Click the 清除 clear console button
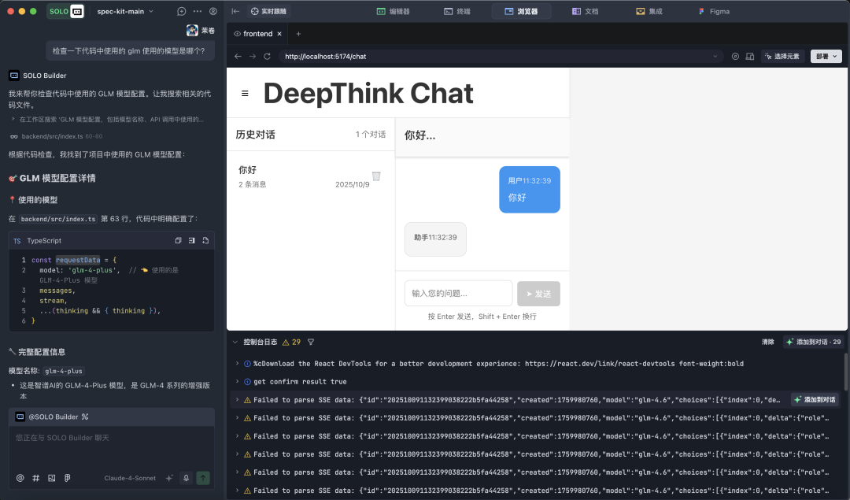This screenshot has height=500, width=850. pyautogui.click(x=767, y=343)
